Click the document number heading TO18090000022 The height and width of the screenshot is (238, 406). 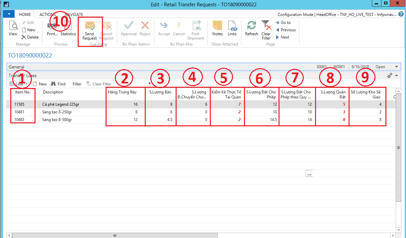30,56
